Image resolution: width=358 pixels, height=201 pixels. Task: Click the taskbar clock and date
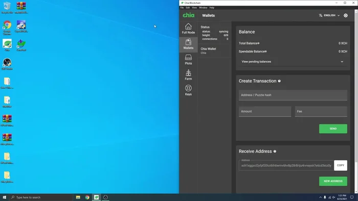pos(342,197)
